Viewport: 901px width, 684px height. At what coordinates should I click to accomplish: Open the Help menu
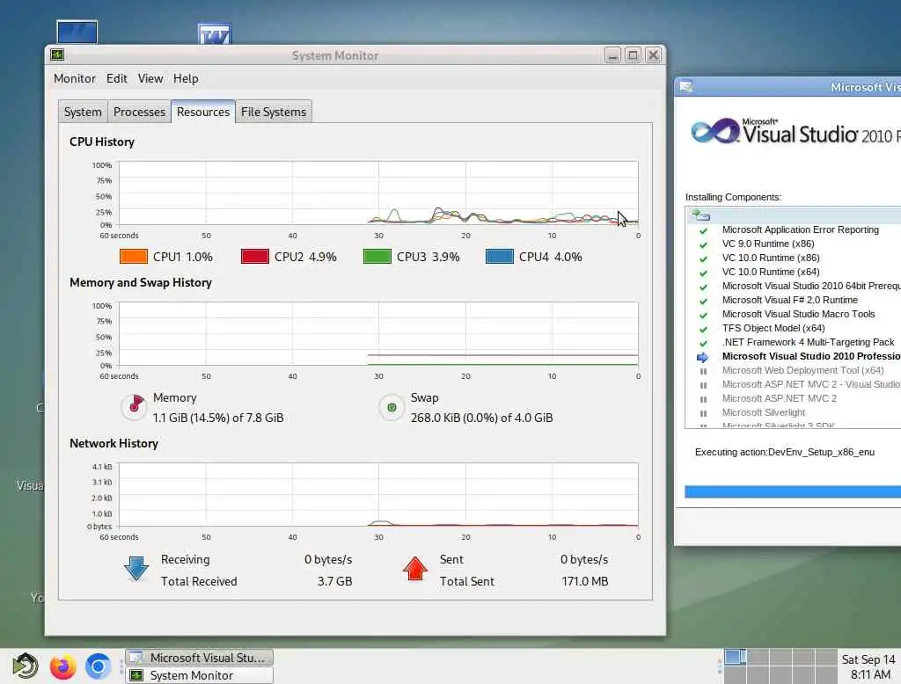click(186, 78)
